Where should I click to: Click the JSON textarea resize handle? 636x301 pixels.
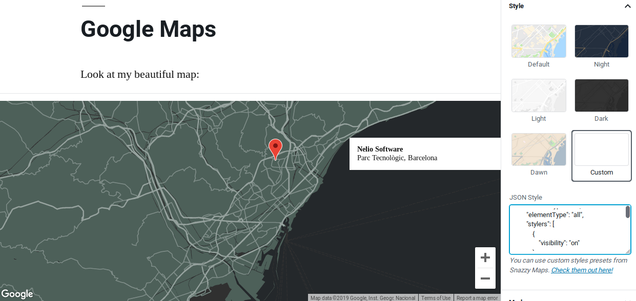click(x=628, y=251)
